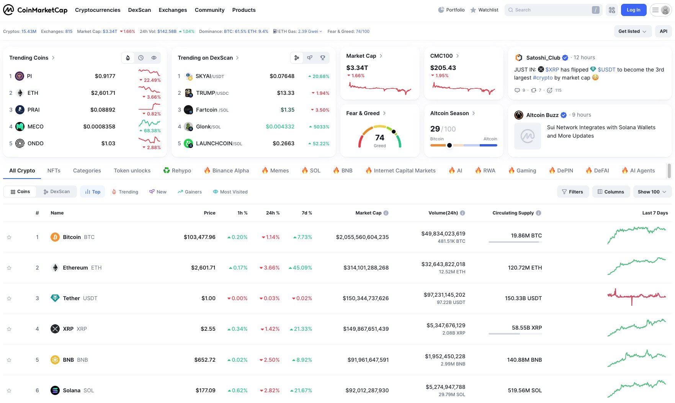Click the Ethereum coin logo
This screenshot has height=403, width=675.
pos(55,268)
